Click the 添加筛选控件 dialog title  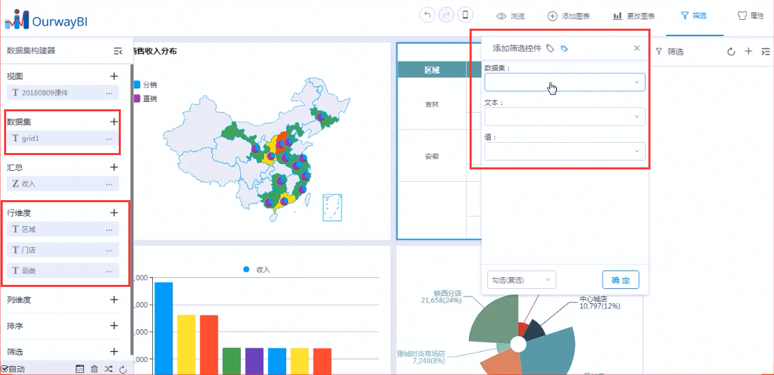click(517, 48)
